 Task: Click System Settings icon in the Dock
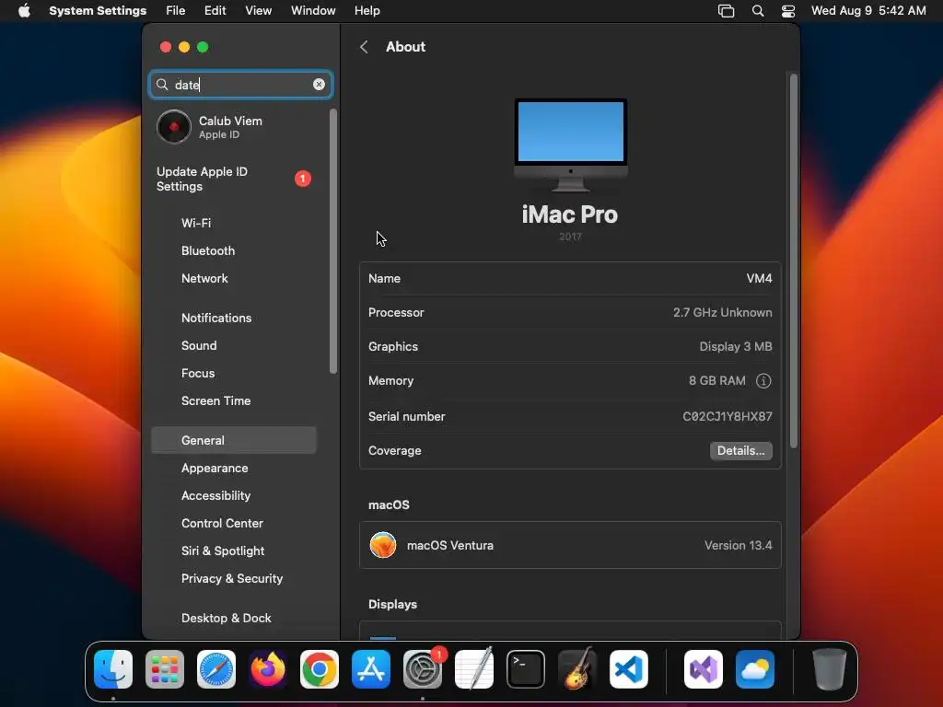[x=422, y=669]
